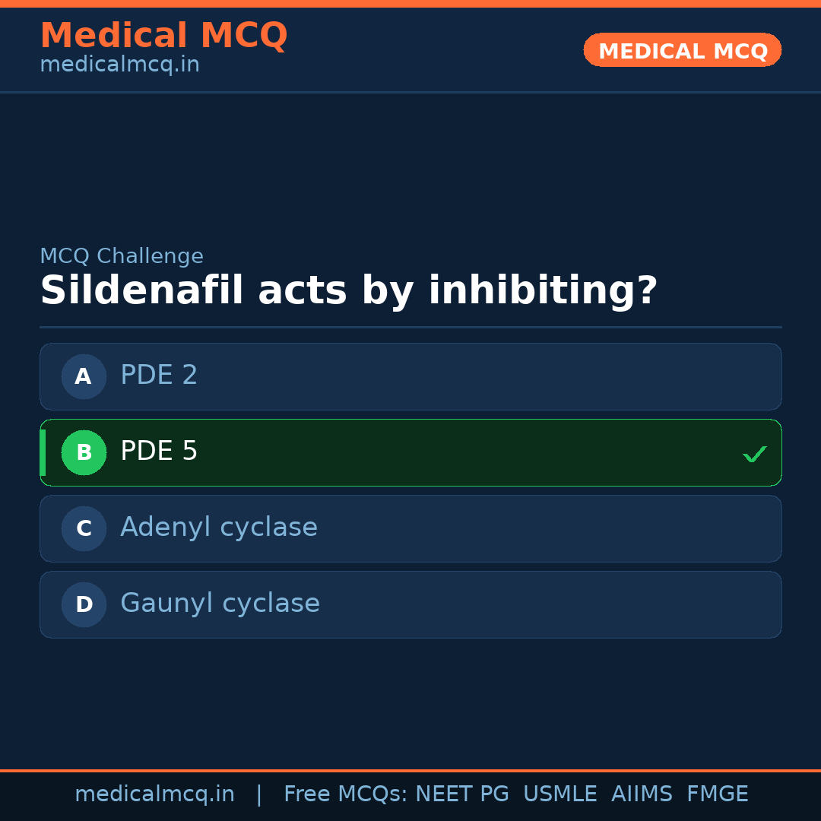
Task: Click the Free MCQs footer text
Action: pyautogui.click(x=345, y=794)
